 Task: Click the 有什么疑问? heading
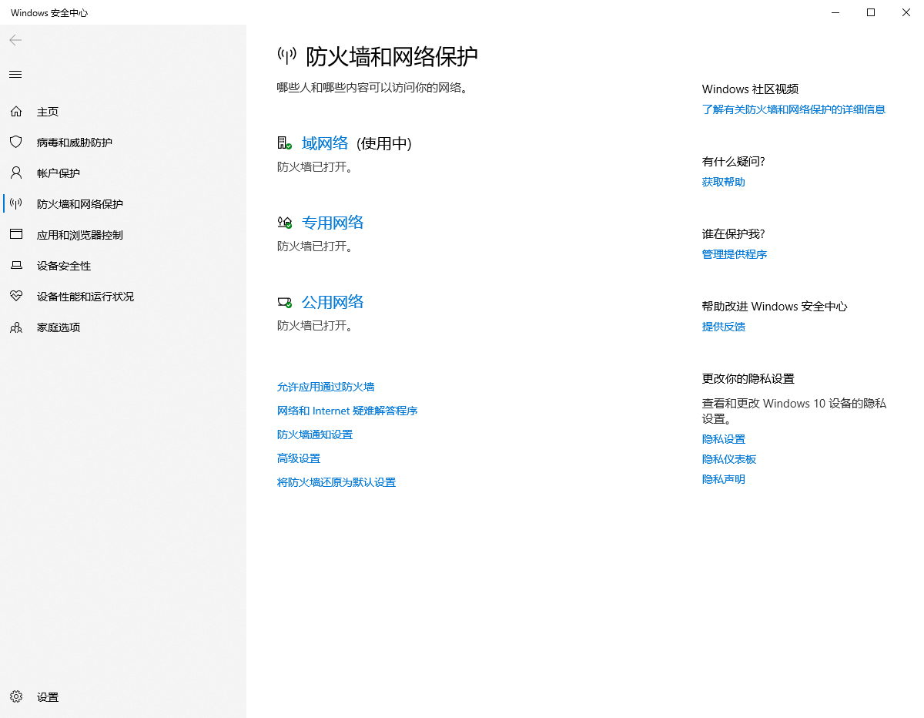734,162
